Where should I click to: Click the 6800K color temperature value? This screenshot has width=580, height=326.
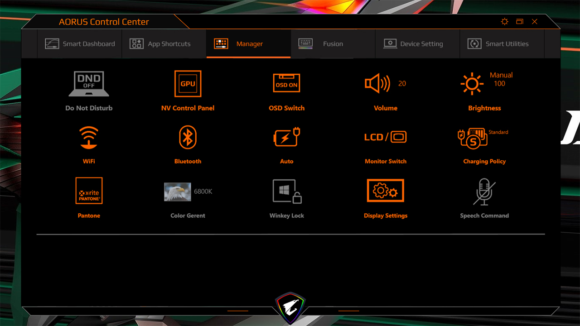(x=203, y=192)
